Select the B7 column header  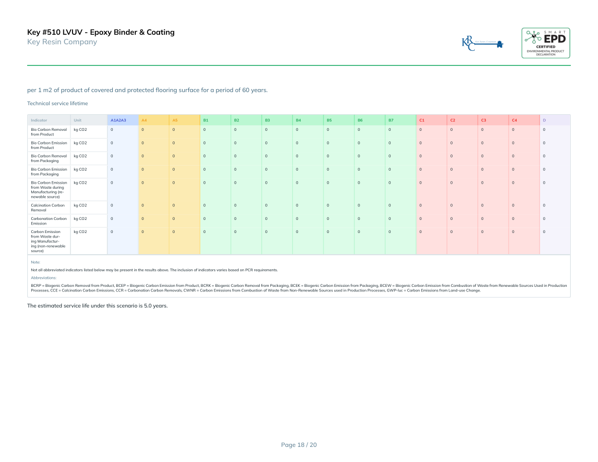click(x=391, y=120)
